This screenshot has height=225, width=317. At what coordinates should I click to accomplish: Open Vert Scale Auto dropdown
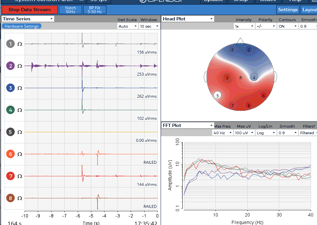127,26
